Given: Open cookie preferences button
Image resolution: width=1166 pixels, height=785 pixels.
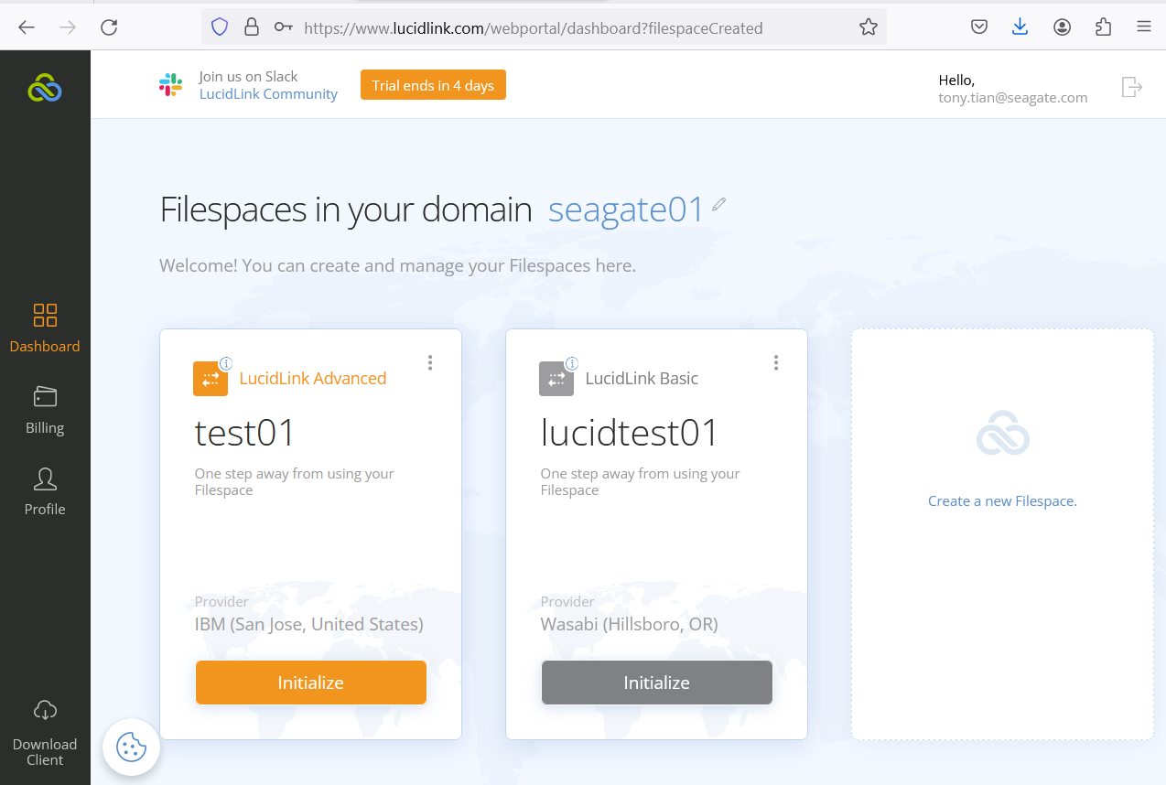Looking at the screenshot, I should point(132,747).
